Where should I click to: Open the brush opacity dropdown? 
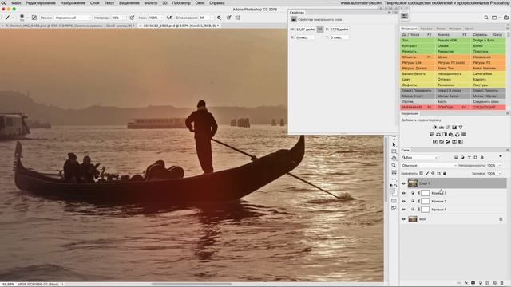coord(125,18)
